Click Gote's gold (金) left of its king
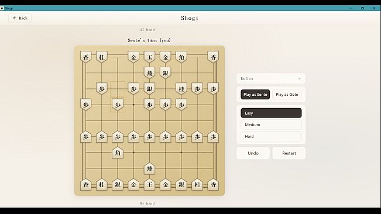The width and height of the screenshot is (381, 214). coord(133,57)
